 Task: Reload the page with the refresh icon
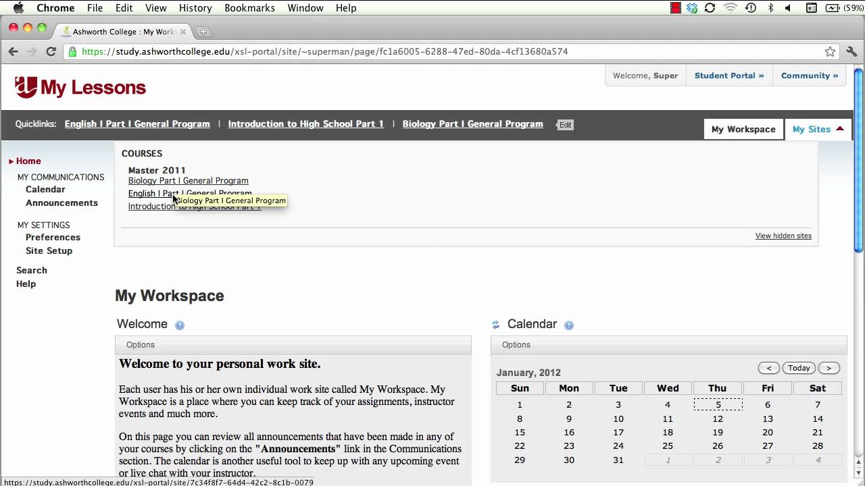pos(51,51)
